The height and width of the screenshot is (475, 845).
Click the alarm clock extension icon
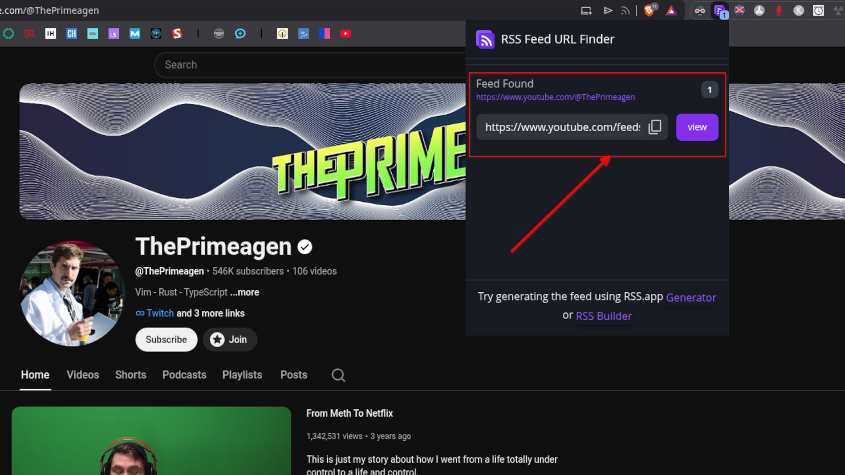pyautogui.click(x=818, y=11)
